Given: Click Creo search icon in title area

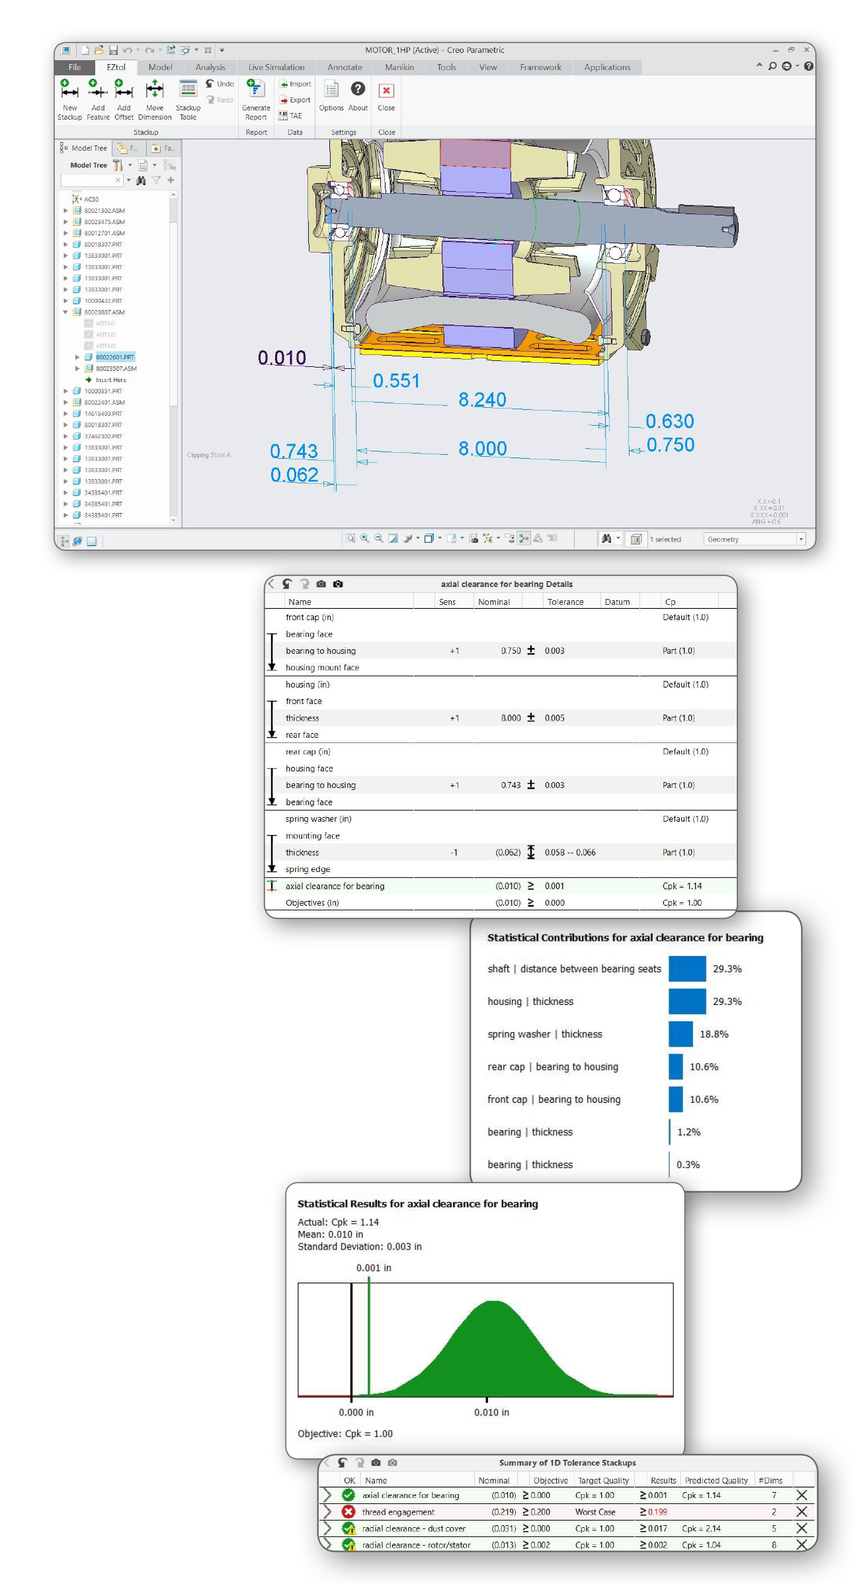Looking at the screenshot, I should [x=772, y=66].
